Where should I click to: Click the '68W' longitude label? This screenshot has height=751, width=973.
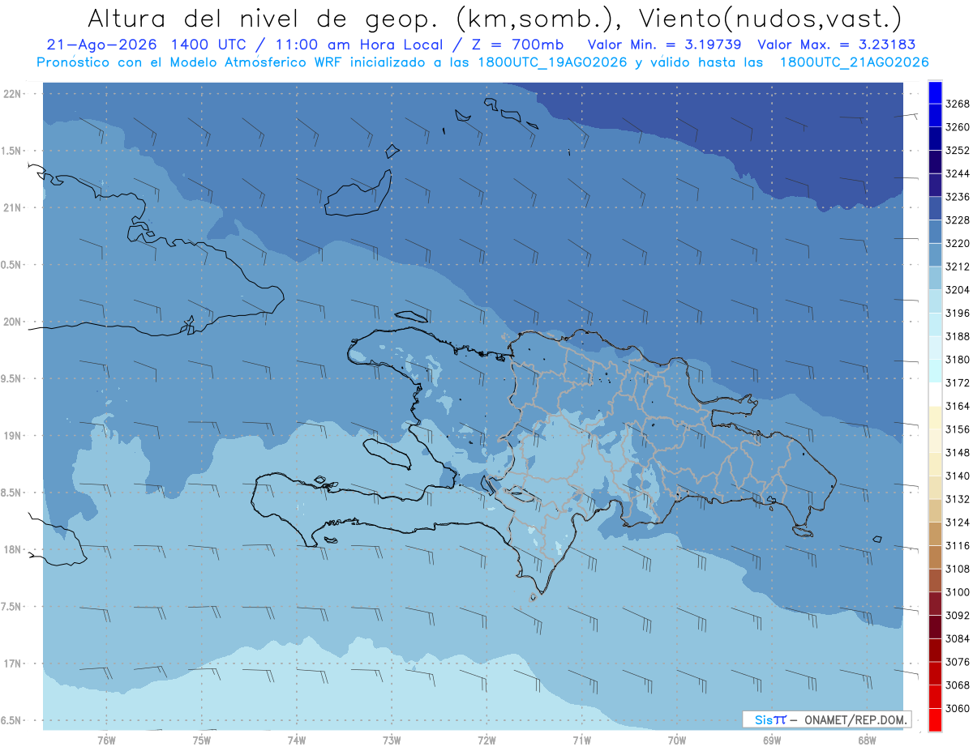(x=867, y=740)
